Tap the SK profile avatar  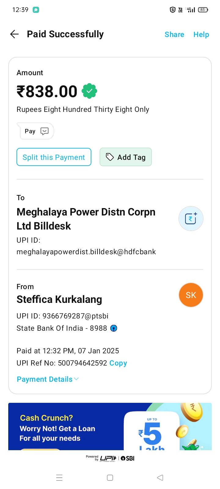(x=191, y=295)
